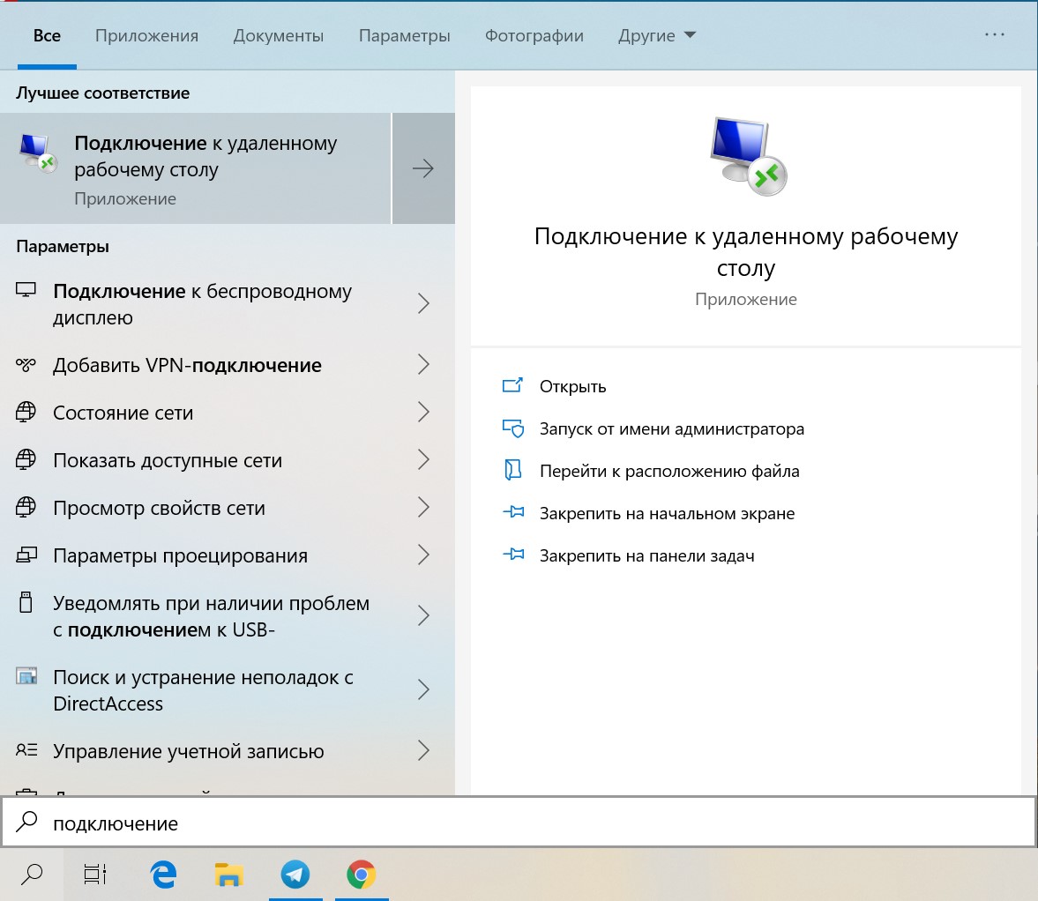Open File Explorer from the taskbar

[x=229, y=874]
